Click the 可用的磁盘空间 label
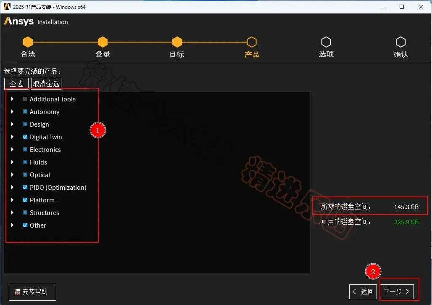432x305 pixels. pos(346,222)
